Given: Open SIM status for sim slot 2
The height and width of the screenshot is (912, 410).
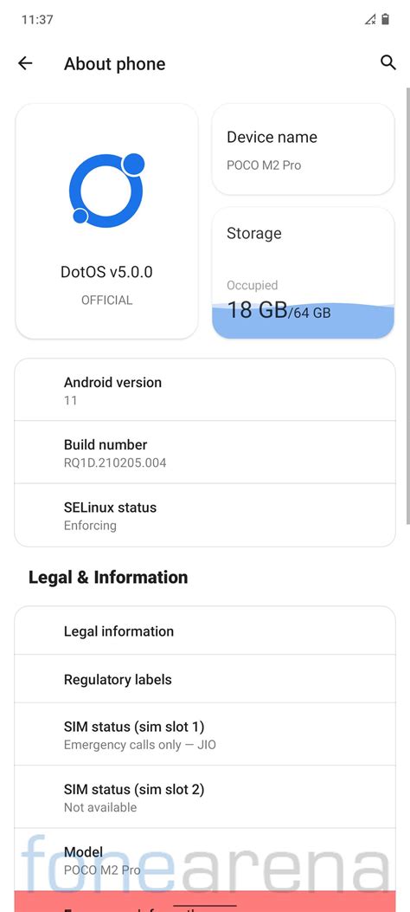Looking at the screenshot, I should coord(205,797).
